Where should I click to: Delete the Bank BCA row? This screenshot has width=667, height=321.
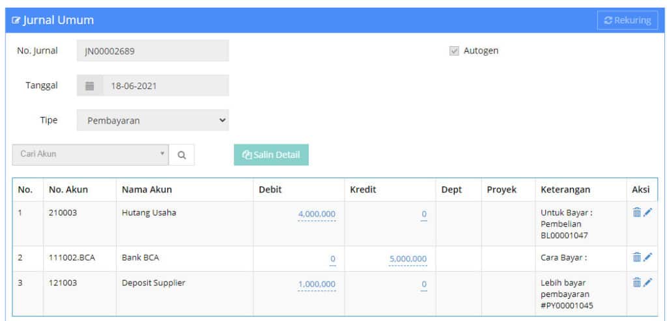[x=636, y=257]
